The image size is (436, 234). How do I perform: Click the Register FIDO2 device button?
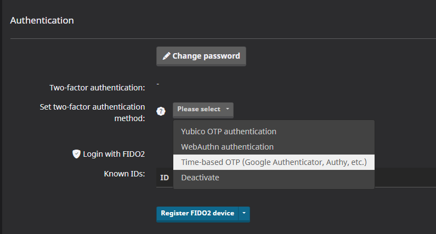tap(197, 213)
